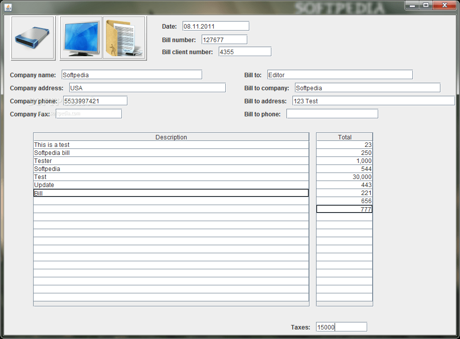The height and width of the screenshot is (339, 460).
Task: Maximize the billing window
Action: coord(426,6)
